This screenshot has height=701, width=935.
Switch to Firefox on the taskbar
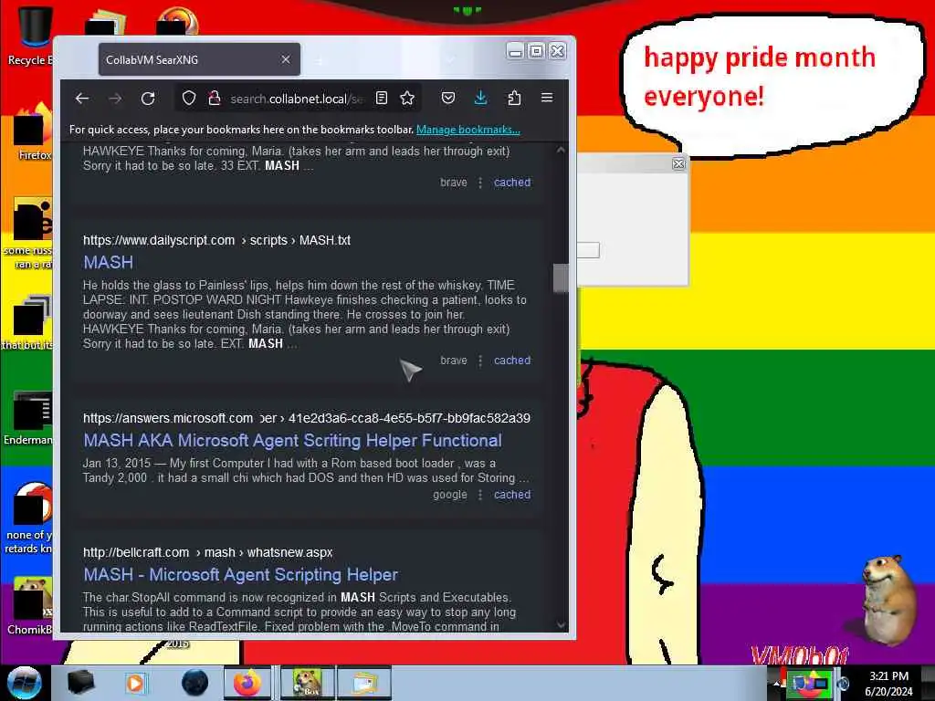point(247,683)
